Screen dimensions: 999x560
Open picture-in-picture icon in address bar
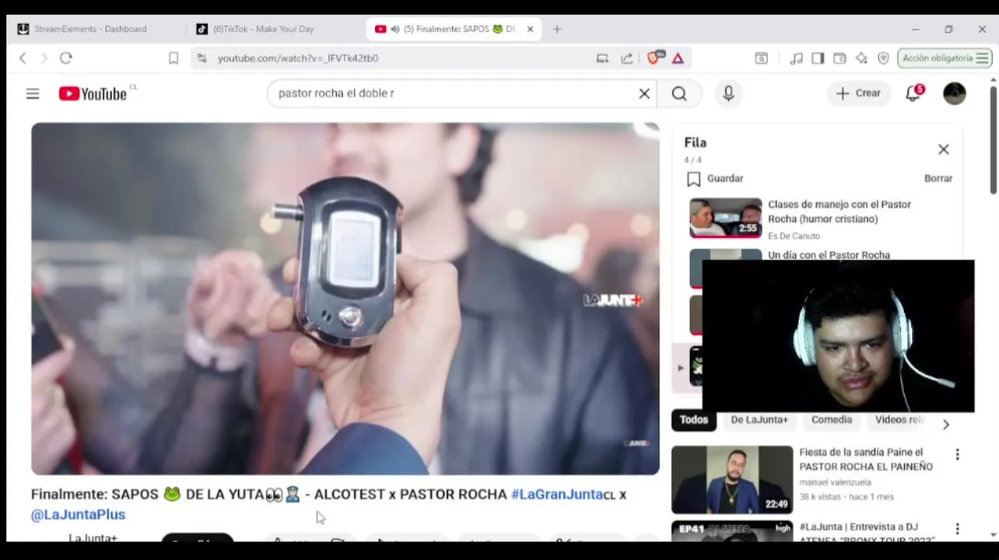coord(602,58)
